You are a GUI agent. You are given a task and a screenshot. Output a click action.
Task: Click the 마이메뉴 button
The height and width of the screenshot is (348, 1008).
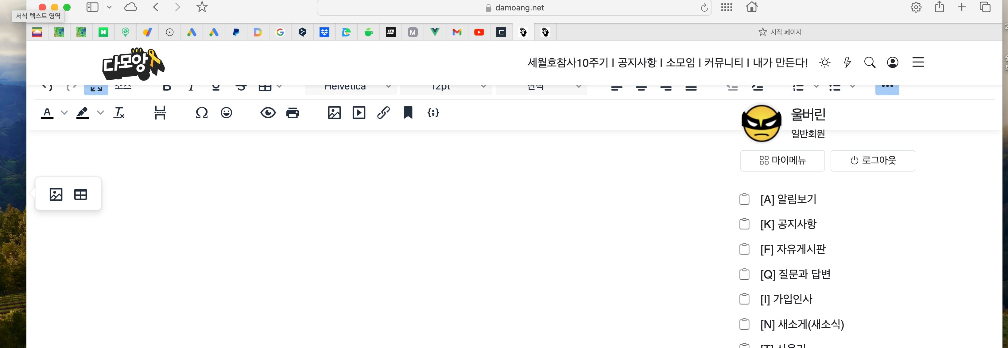point(782,161)
